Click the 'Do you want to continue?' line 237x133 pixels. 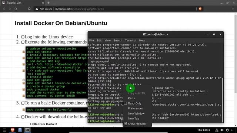pyautogui.click(x=114, y=75)
